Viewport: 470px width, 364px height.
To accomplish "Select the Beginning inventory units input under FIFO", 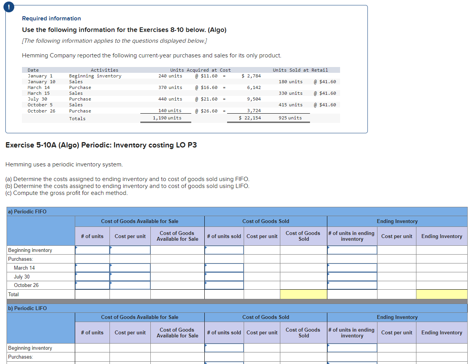I will (x=93, y=250).
